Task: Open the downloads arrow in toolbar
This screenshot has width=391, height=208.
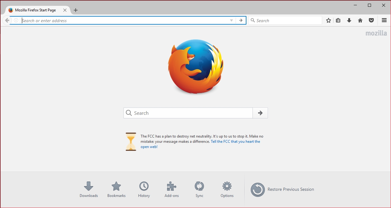Action: [x=349, y=20]
